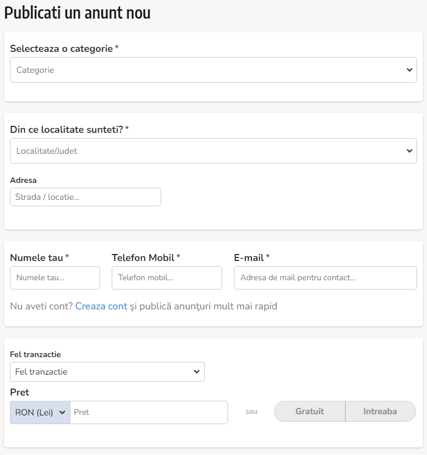Open the RON (Lei) currency selector
427x455 pixels.
40,412
